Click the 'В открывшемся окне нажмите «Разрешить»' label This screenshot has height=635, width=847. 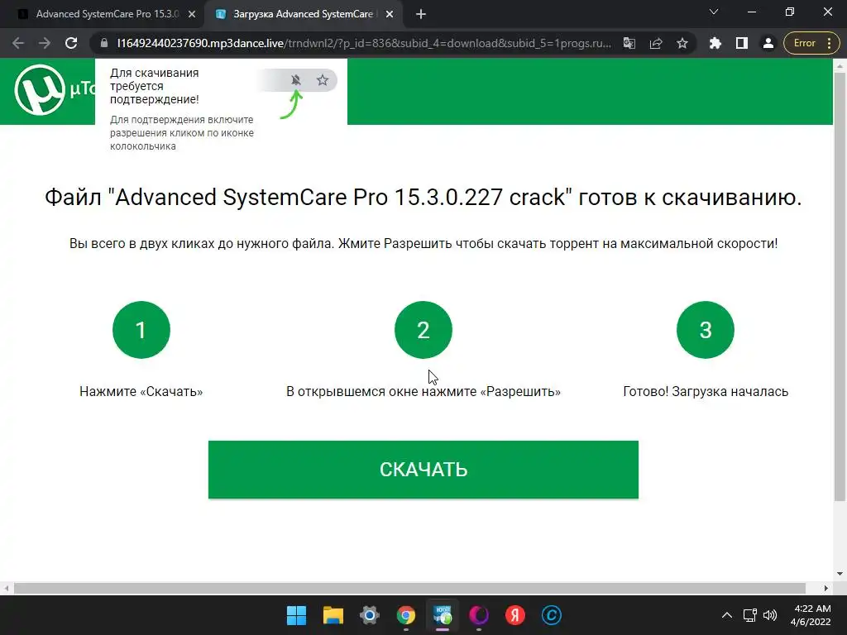point(423,391)
